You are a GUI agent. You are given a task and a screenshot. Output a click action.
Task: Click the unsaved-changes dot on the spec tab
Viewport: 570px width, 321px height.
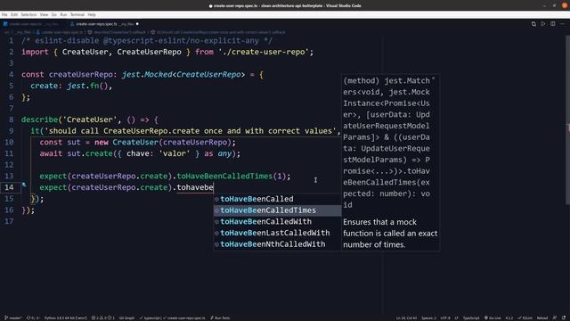click(x=137, y=24)
